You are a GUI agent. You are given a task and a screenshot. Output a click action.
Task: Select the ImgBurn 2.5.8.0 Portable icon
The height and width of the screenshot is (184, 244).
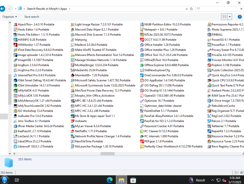pyautogui.click(x=15, y=65)
